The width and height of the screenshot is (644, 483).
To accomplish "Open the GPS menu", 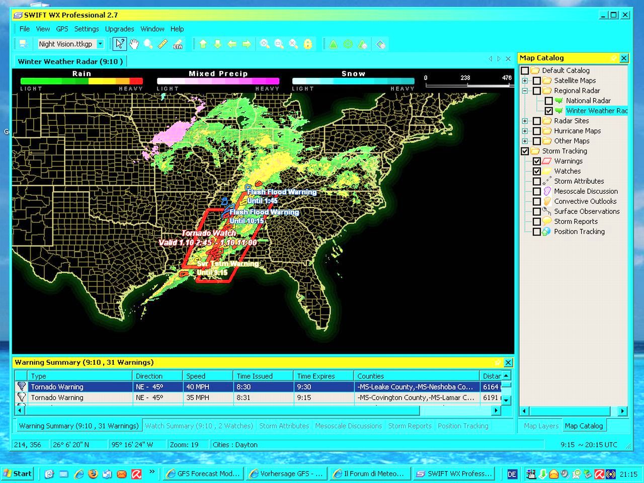I will (x=62, y=29).
